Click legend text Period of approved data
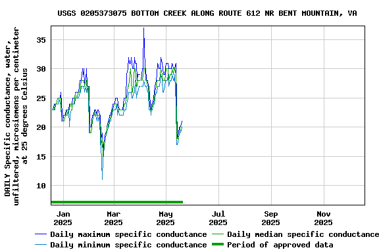The height and width of the screenshot is (252, 379). click(280, 245)
